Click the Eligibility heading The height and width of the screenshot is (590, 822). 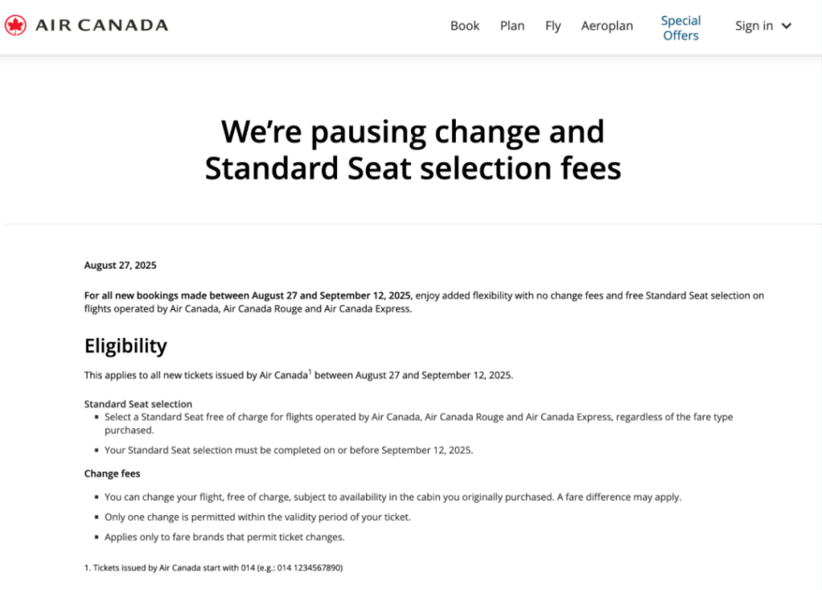[126, 346]
